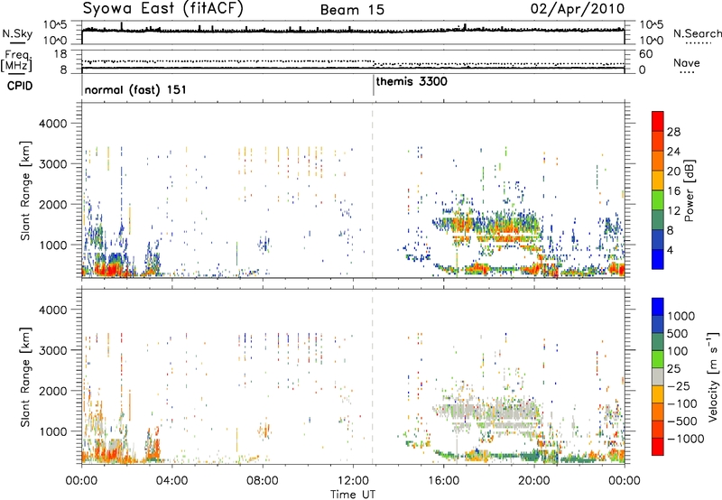This screenshot has width=722, height=500.
Task: Click the 'Slant Range [km]' label of the power panel
Action: (x=25, y=190)
